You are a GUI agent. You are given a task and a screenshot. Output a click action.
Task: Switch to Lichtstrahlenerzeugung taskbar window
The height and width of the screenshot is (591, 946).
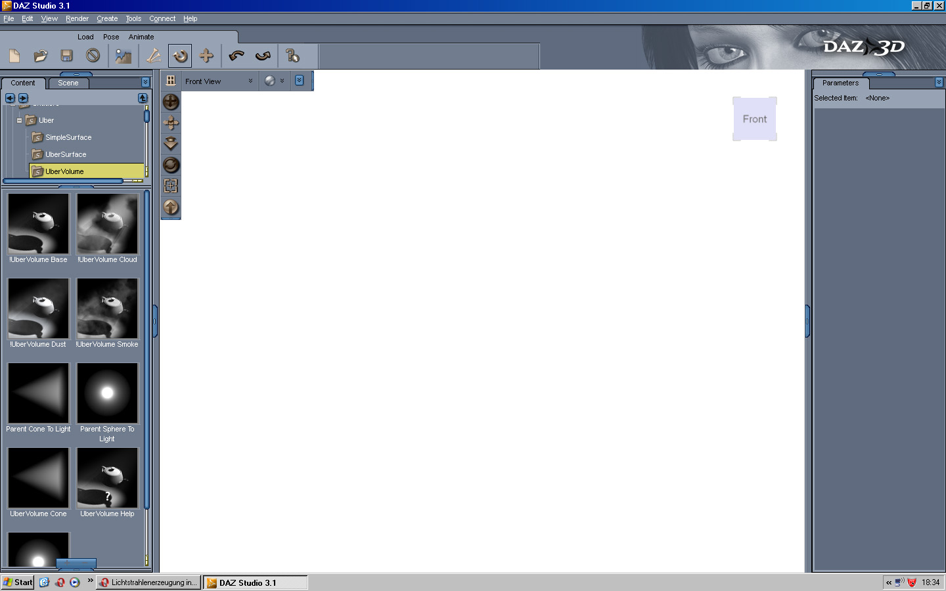pos(148,582)
